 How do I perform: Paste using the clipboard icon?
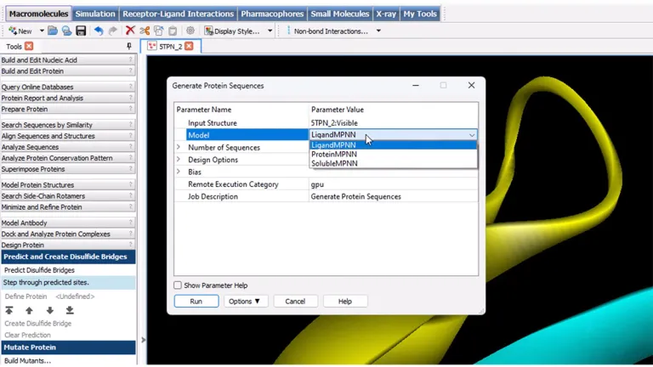(173, 31)
